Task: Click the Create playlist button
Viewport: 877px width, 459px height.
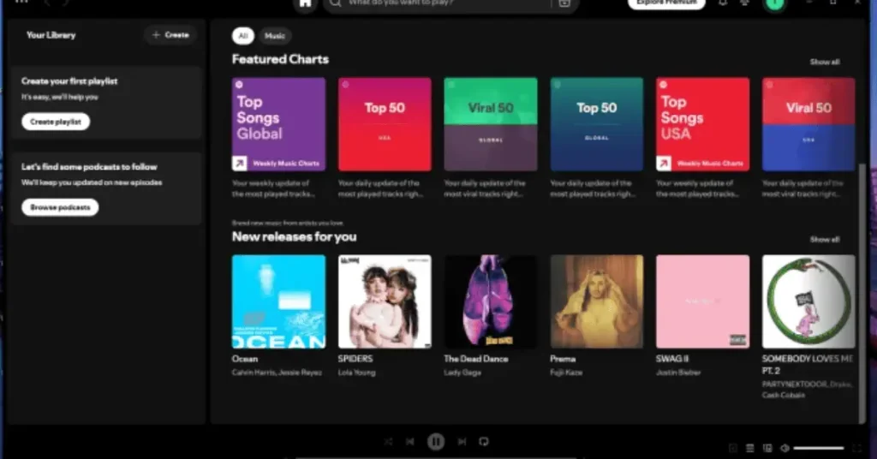Action: [56, 122]
